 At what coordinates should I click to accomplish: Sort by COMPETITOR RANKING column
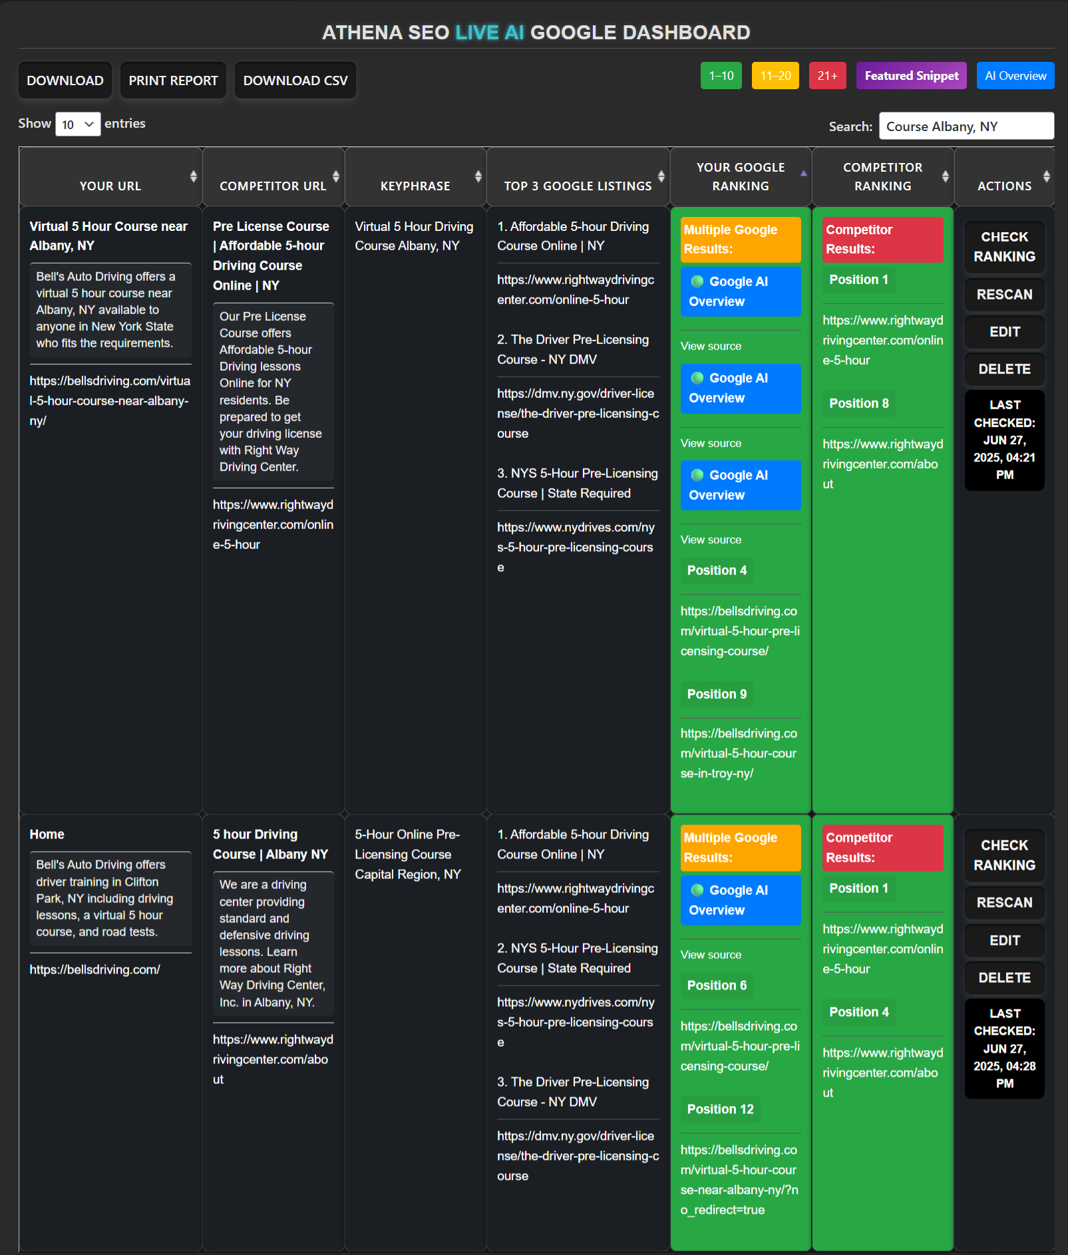(x=883, y=177)
